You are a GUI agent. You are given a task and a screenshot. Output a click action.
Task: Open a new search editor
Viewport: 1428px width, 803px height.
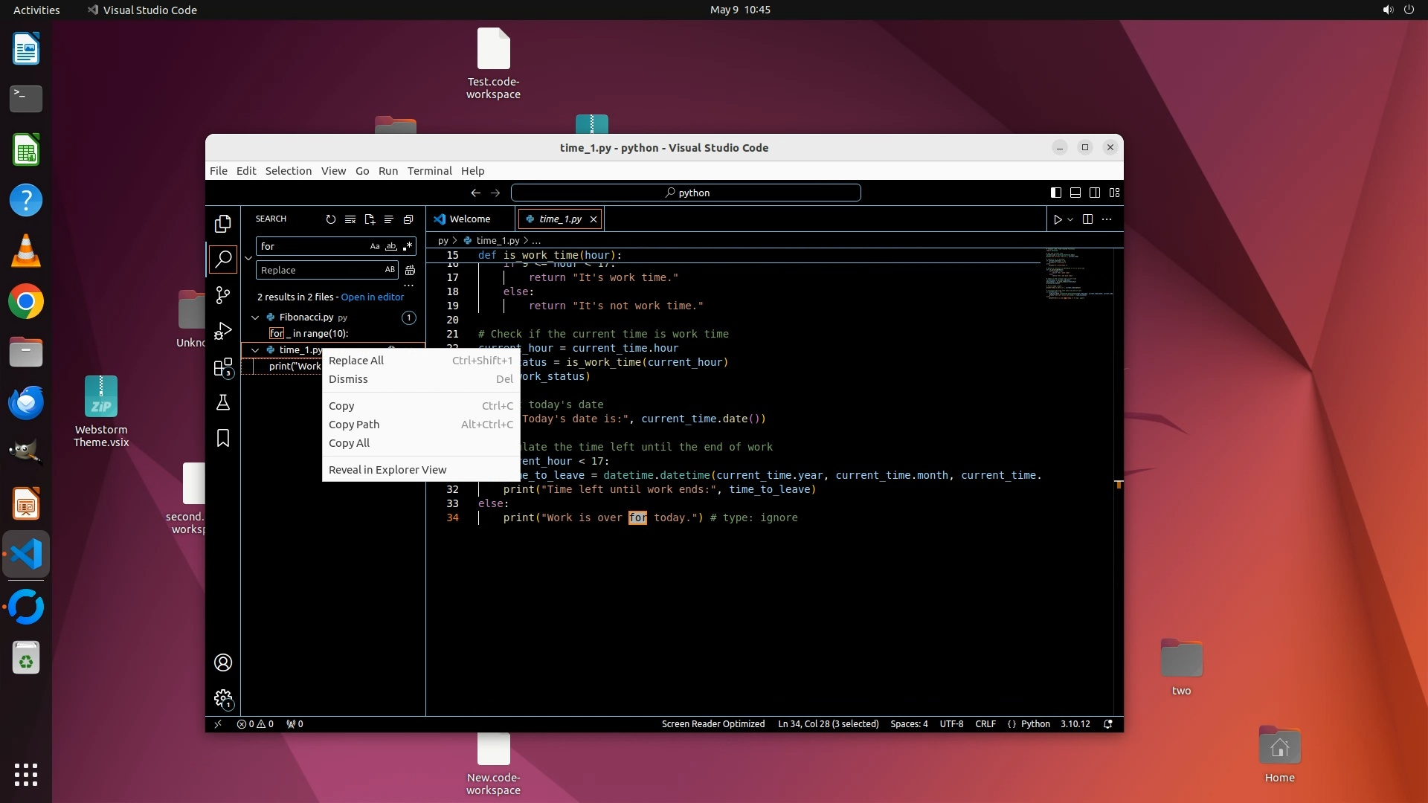[370, 219]
